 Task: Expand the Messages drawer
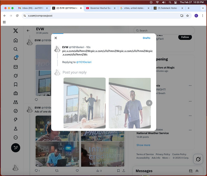(197, 171)
